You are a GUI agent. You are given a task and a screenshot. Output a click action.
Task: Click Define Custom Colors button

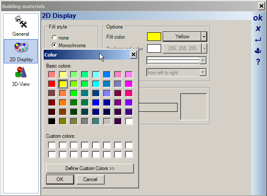[90, 168]
